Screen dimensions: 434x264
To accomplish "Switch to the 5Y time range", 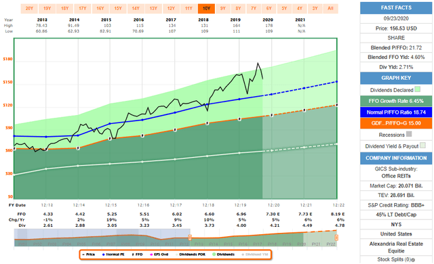I will (284, 9).
